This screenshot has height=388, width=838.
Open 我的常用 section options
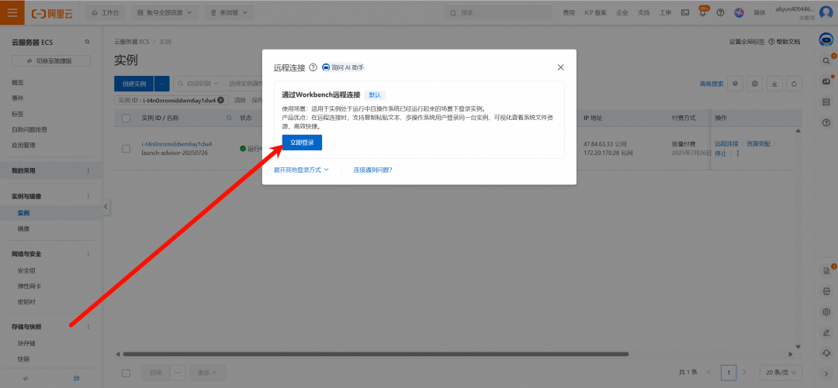(x=88, y=171)
